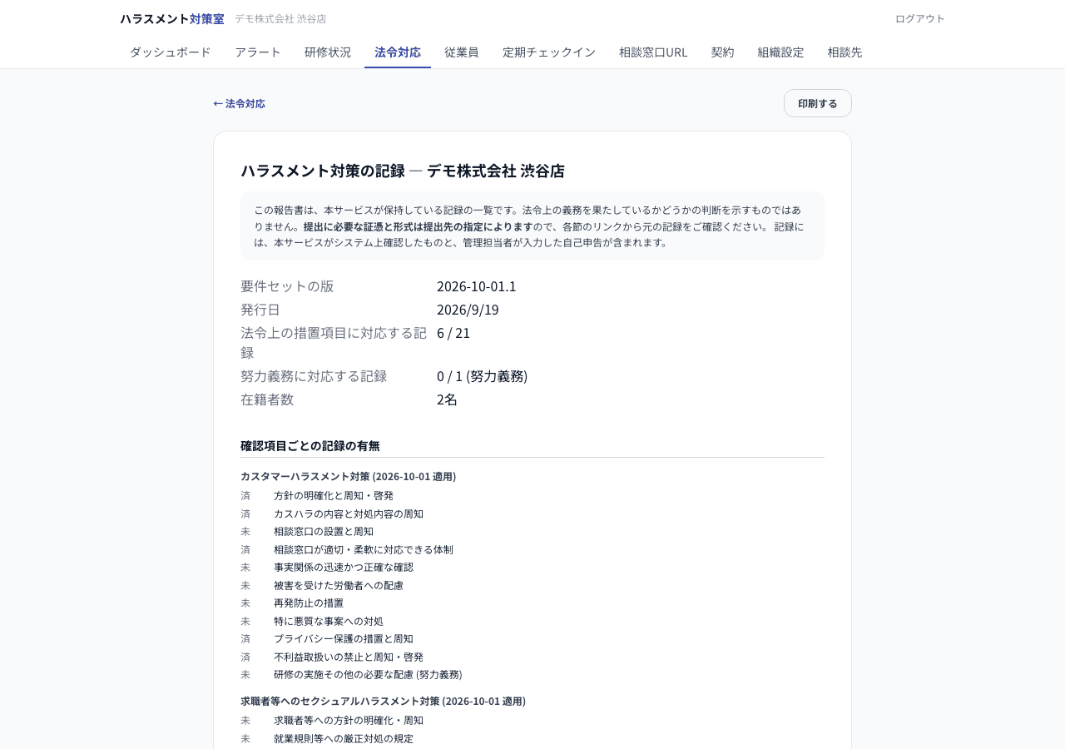This screenshot has height=749, width=1065.
Task: Click the issue date 2026/9/19
Action: (x=468, y=310)
